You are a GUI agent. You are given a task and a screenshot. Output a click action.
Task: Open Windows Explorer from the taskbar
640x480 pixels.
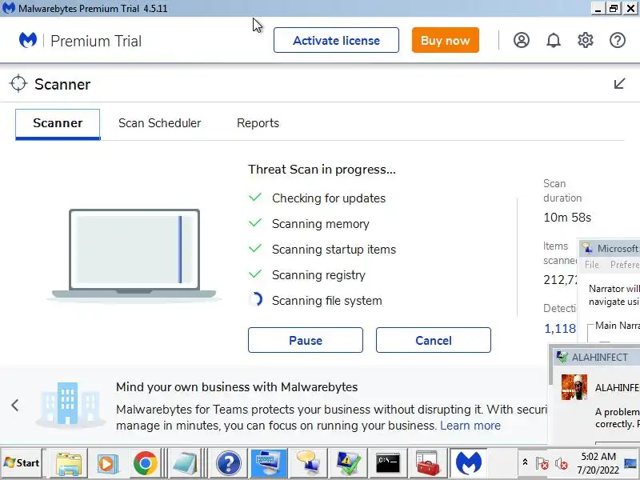69,463
